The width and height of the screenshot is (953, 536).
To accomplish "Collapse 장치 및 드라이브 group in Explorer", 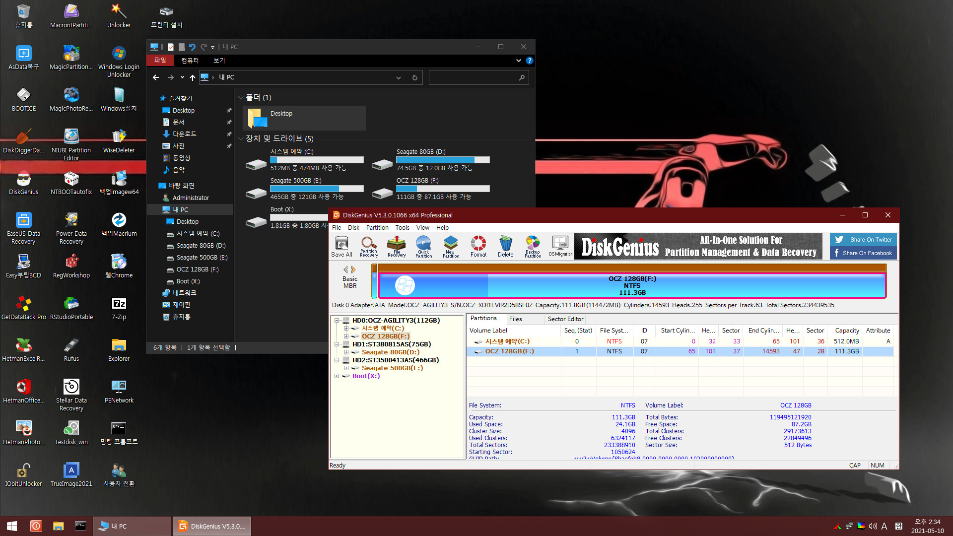I will pos(241,138).
